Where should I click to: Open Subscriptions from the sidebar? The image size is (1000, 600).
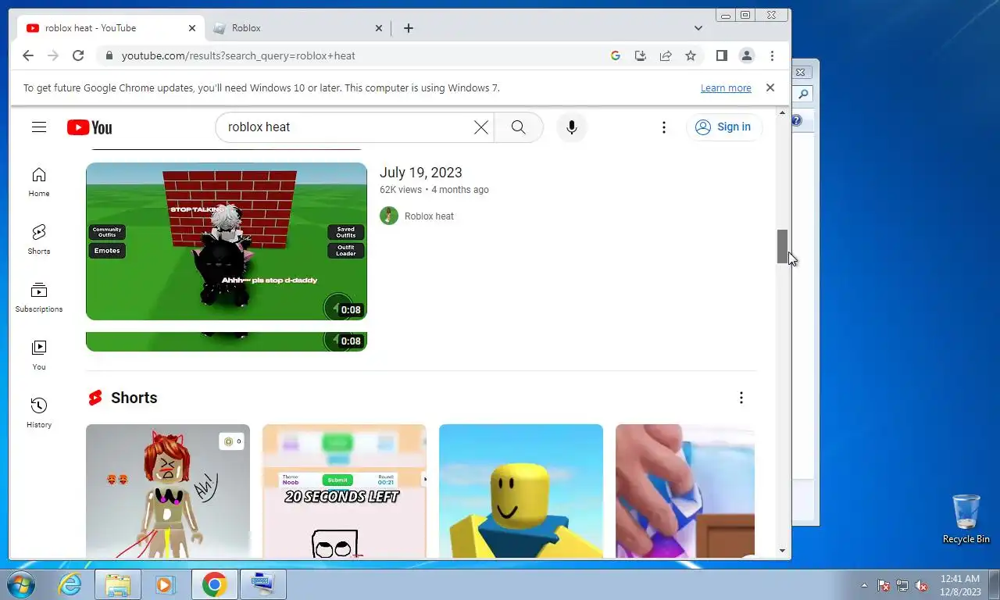pyautogui.click(x=39, y=298)
